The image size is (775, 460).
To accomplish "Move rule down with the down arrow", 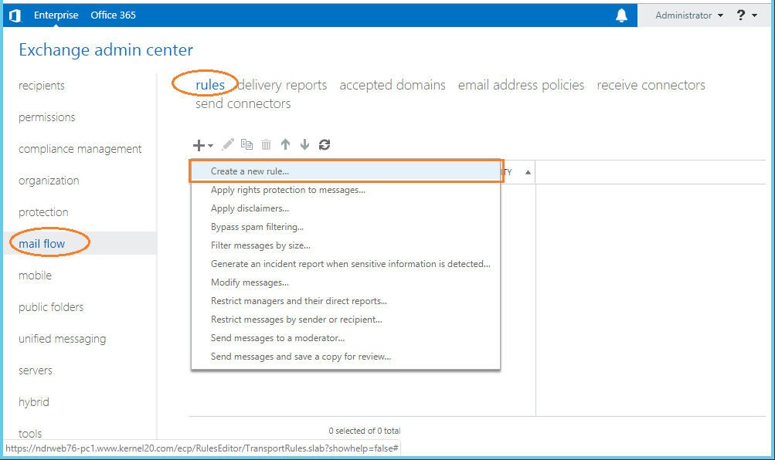I will (304, 144).
